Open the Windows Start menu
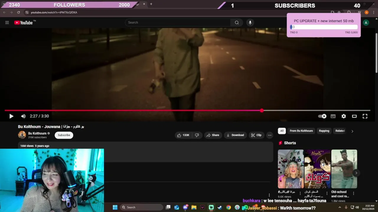 115,207
